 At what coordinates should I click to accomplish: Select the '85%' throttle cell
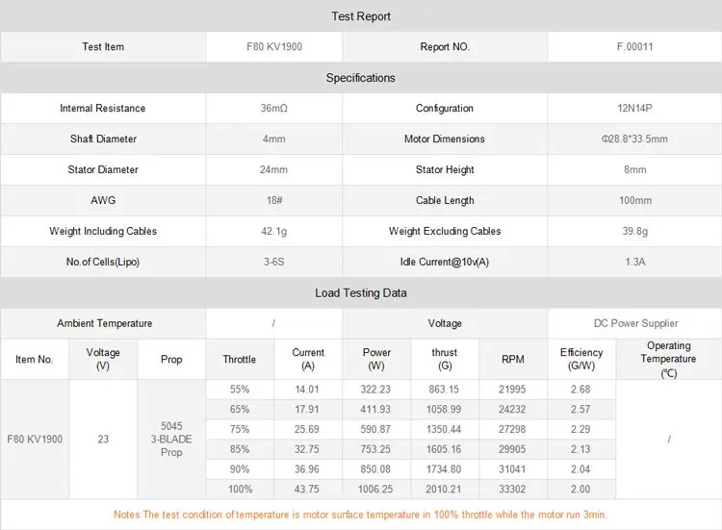[240, 449]
